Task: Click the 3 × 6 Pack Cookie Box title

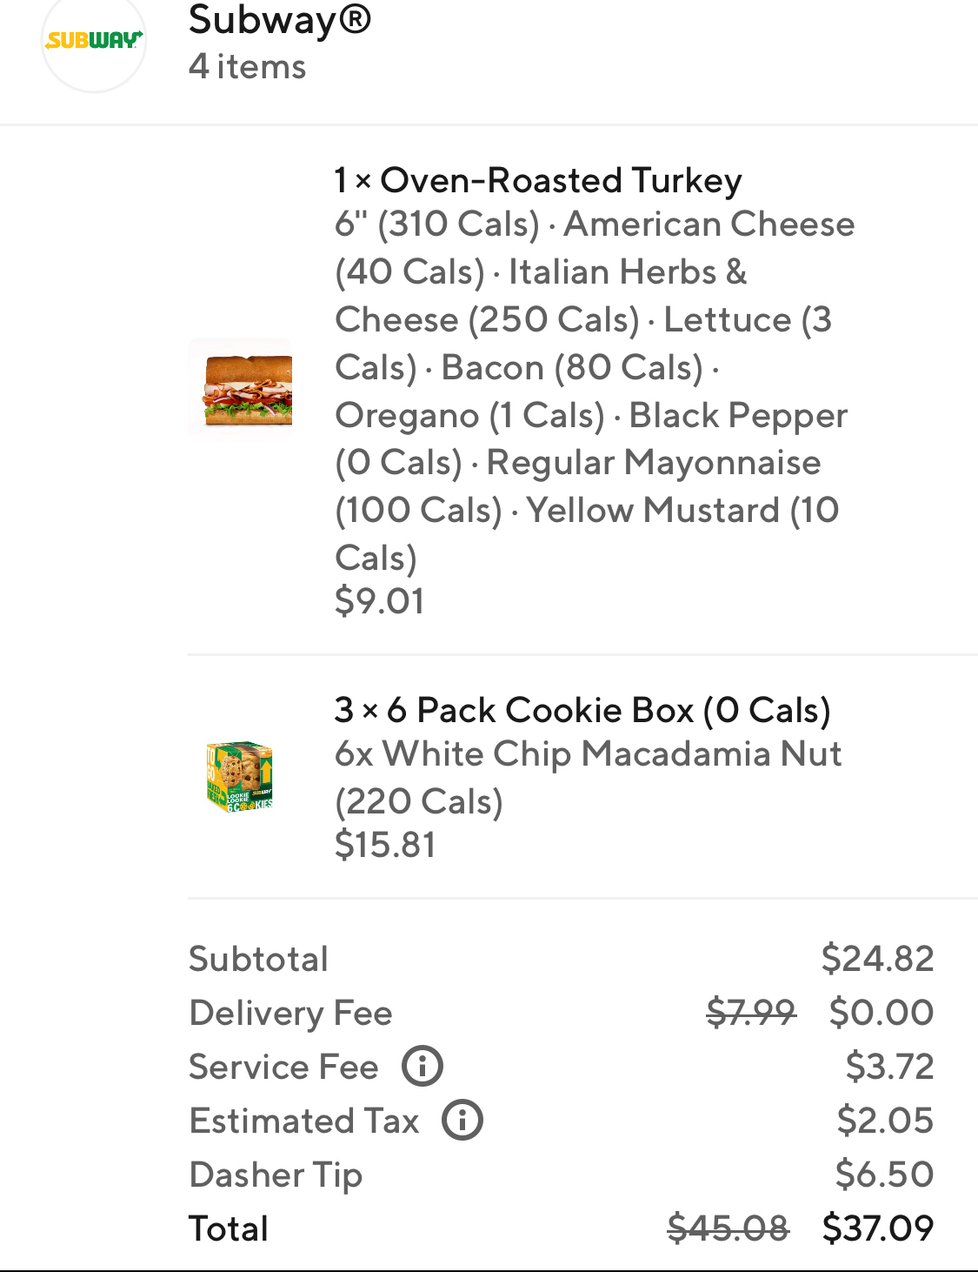Action: [x=582, y=710]
